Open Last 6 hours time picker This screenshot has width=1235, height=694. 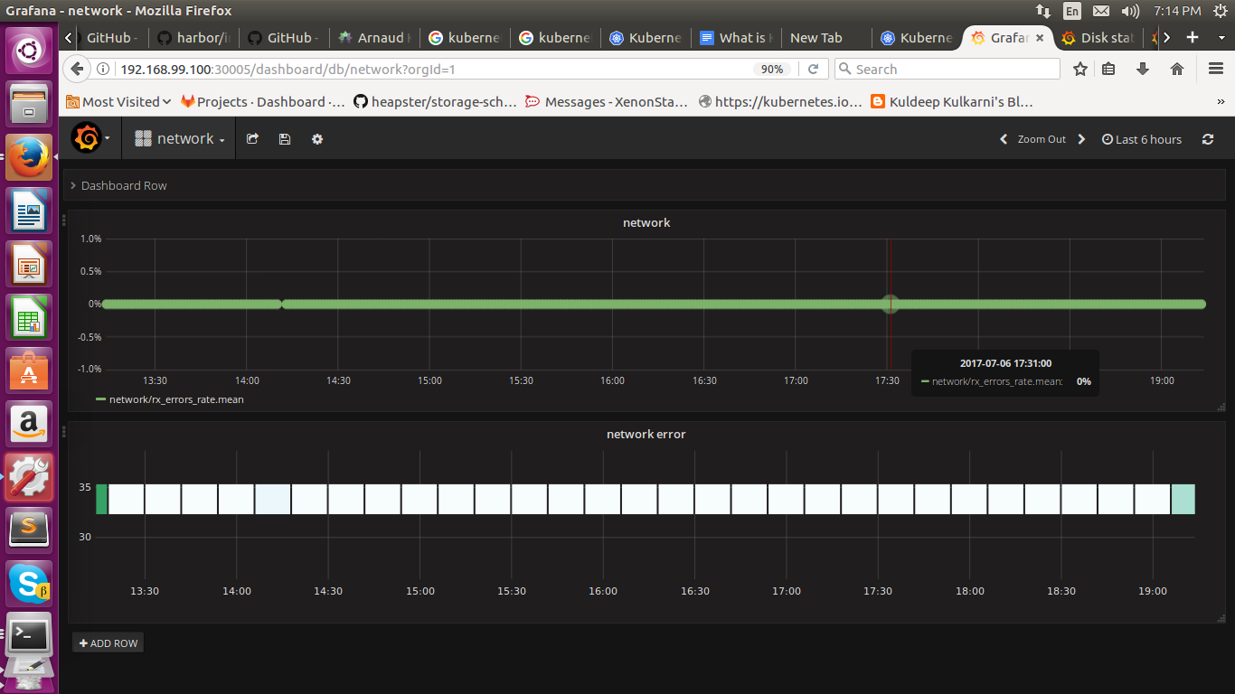point(1142,139)
